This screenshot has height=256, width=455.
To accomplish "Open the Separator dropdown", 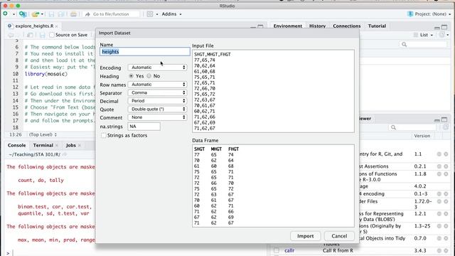I will point(158,92).
